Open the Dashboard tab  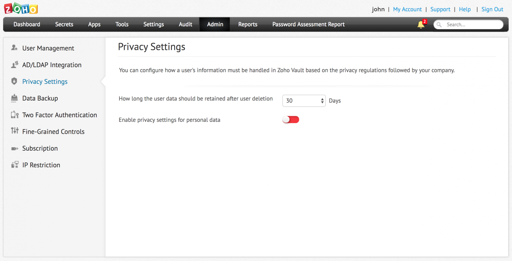click(x=27, y=25)
